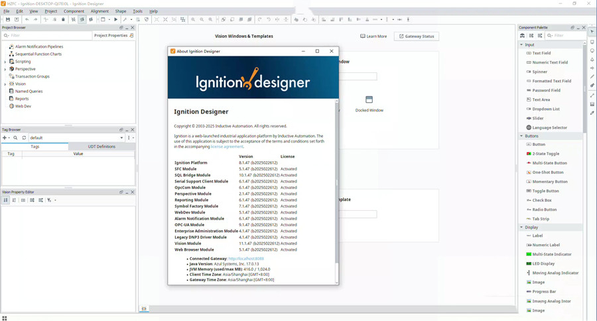Select the arrow selection tool at right edge
The height and width of the screenshot is (321, 597).
pyautogui.click(x=592, y=32)
